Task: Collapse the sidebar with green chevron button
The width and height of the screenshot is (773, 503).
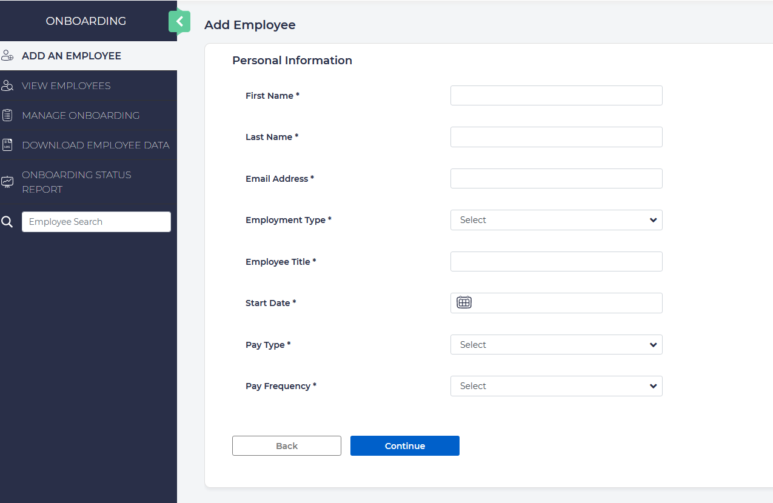Action: [179, 22]
